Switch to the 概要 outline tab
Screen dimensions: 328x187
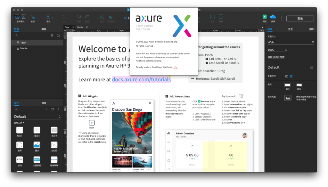44,29
